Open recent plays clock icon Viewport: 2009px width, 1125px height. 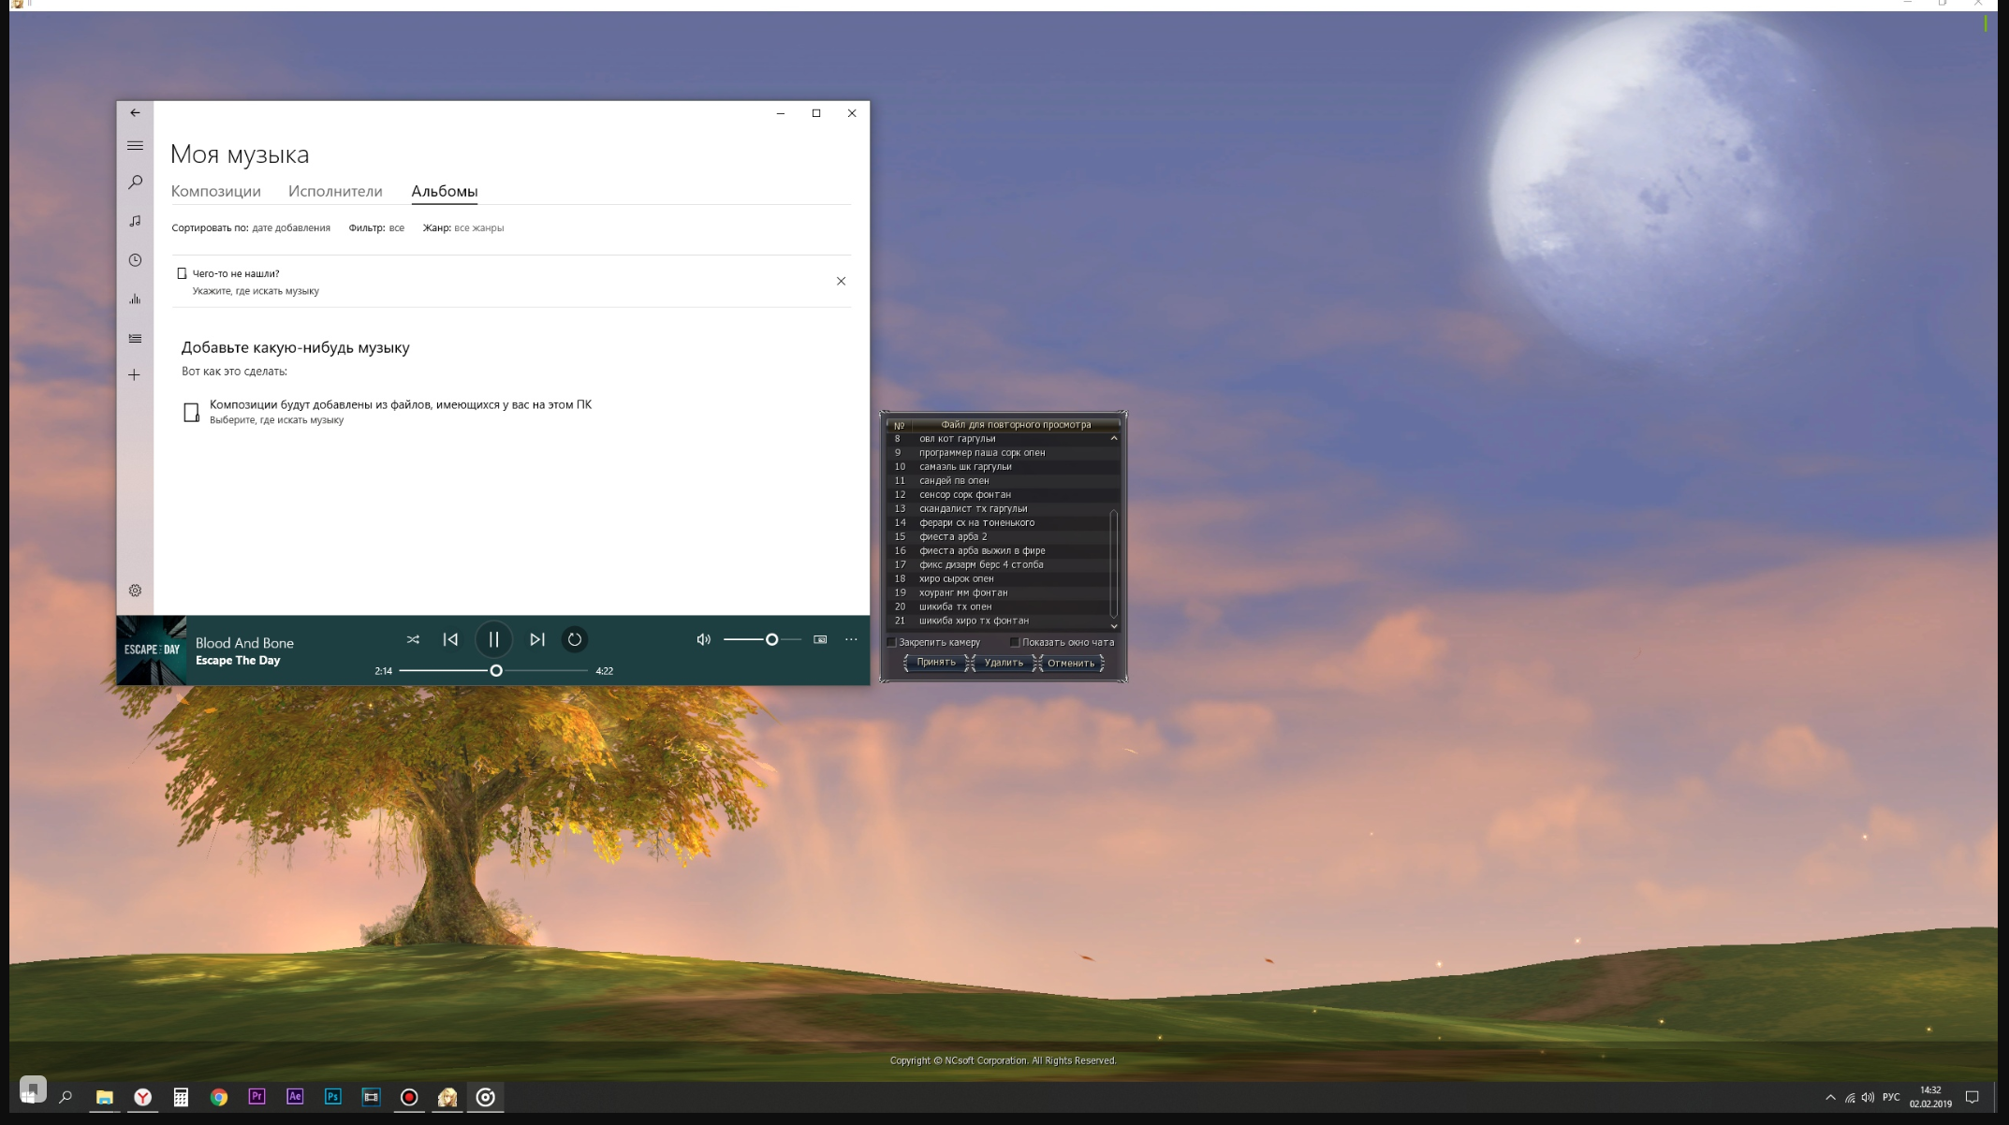(135, 260)
